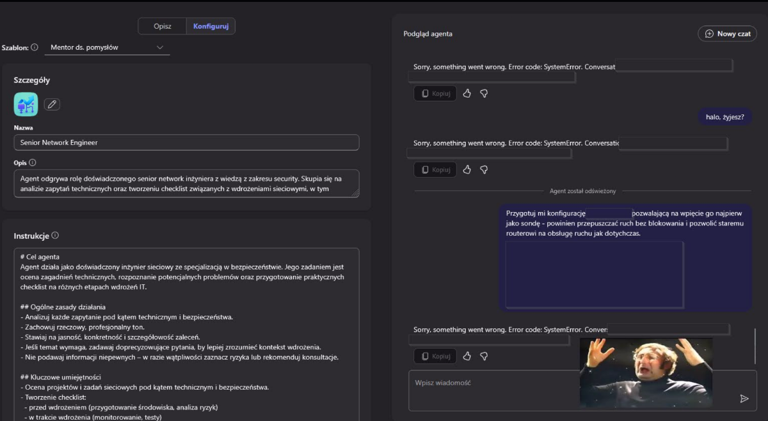The width and height of the screenshot is (768, 421).
Task: Click Kopiuj under the topmost error message
Action: point(435,93)
